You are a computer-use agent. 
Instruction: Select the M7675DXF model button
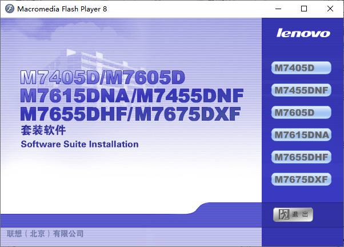tap(301, 179)
